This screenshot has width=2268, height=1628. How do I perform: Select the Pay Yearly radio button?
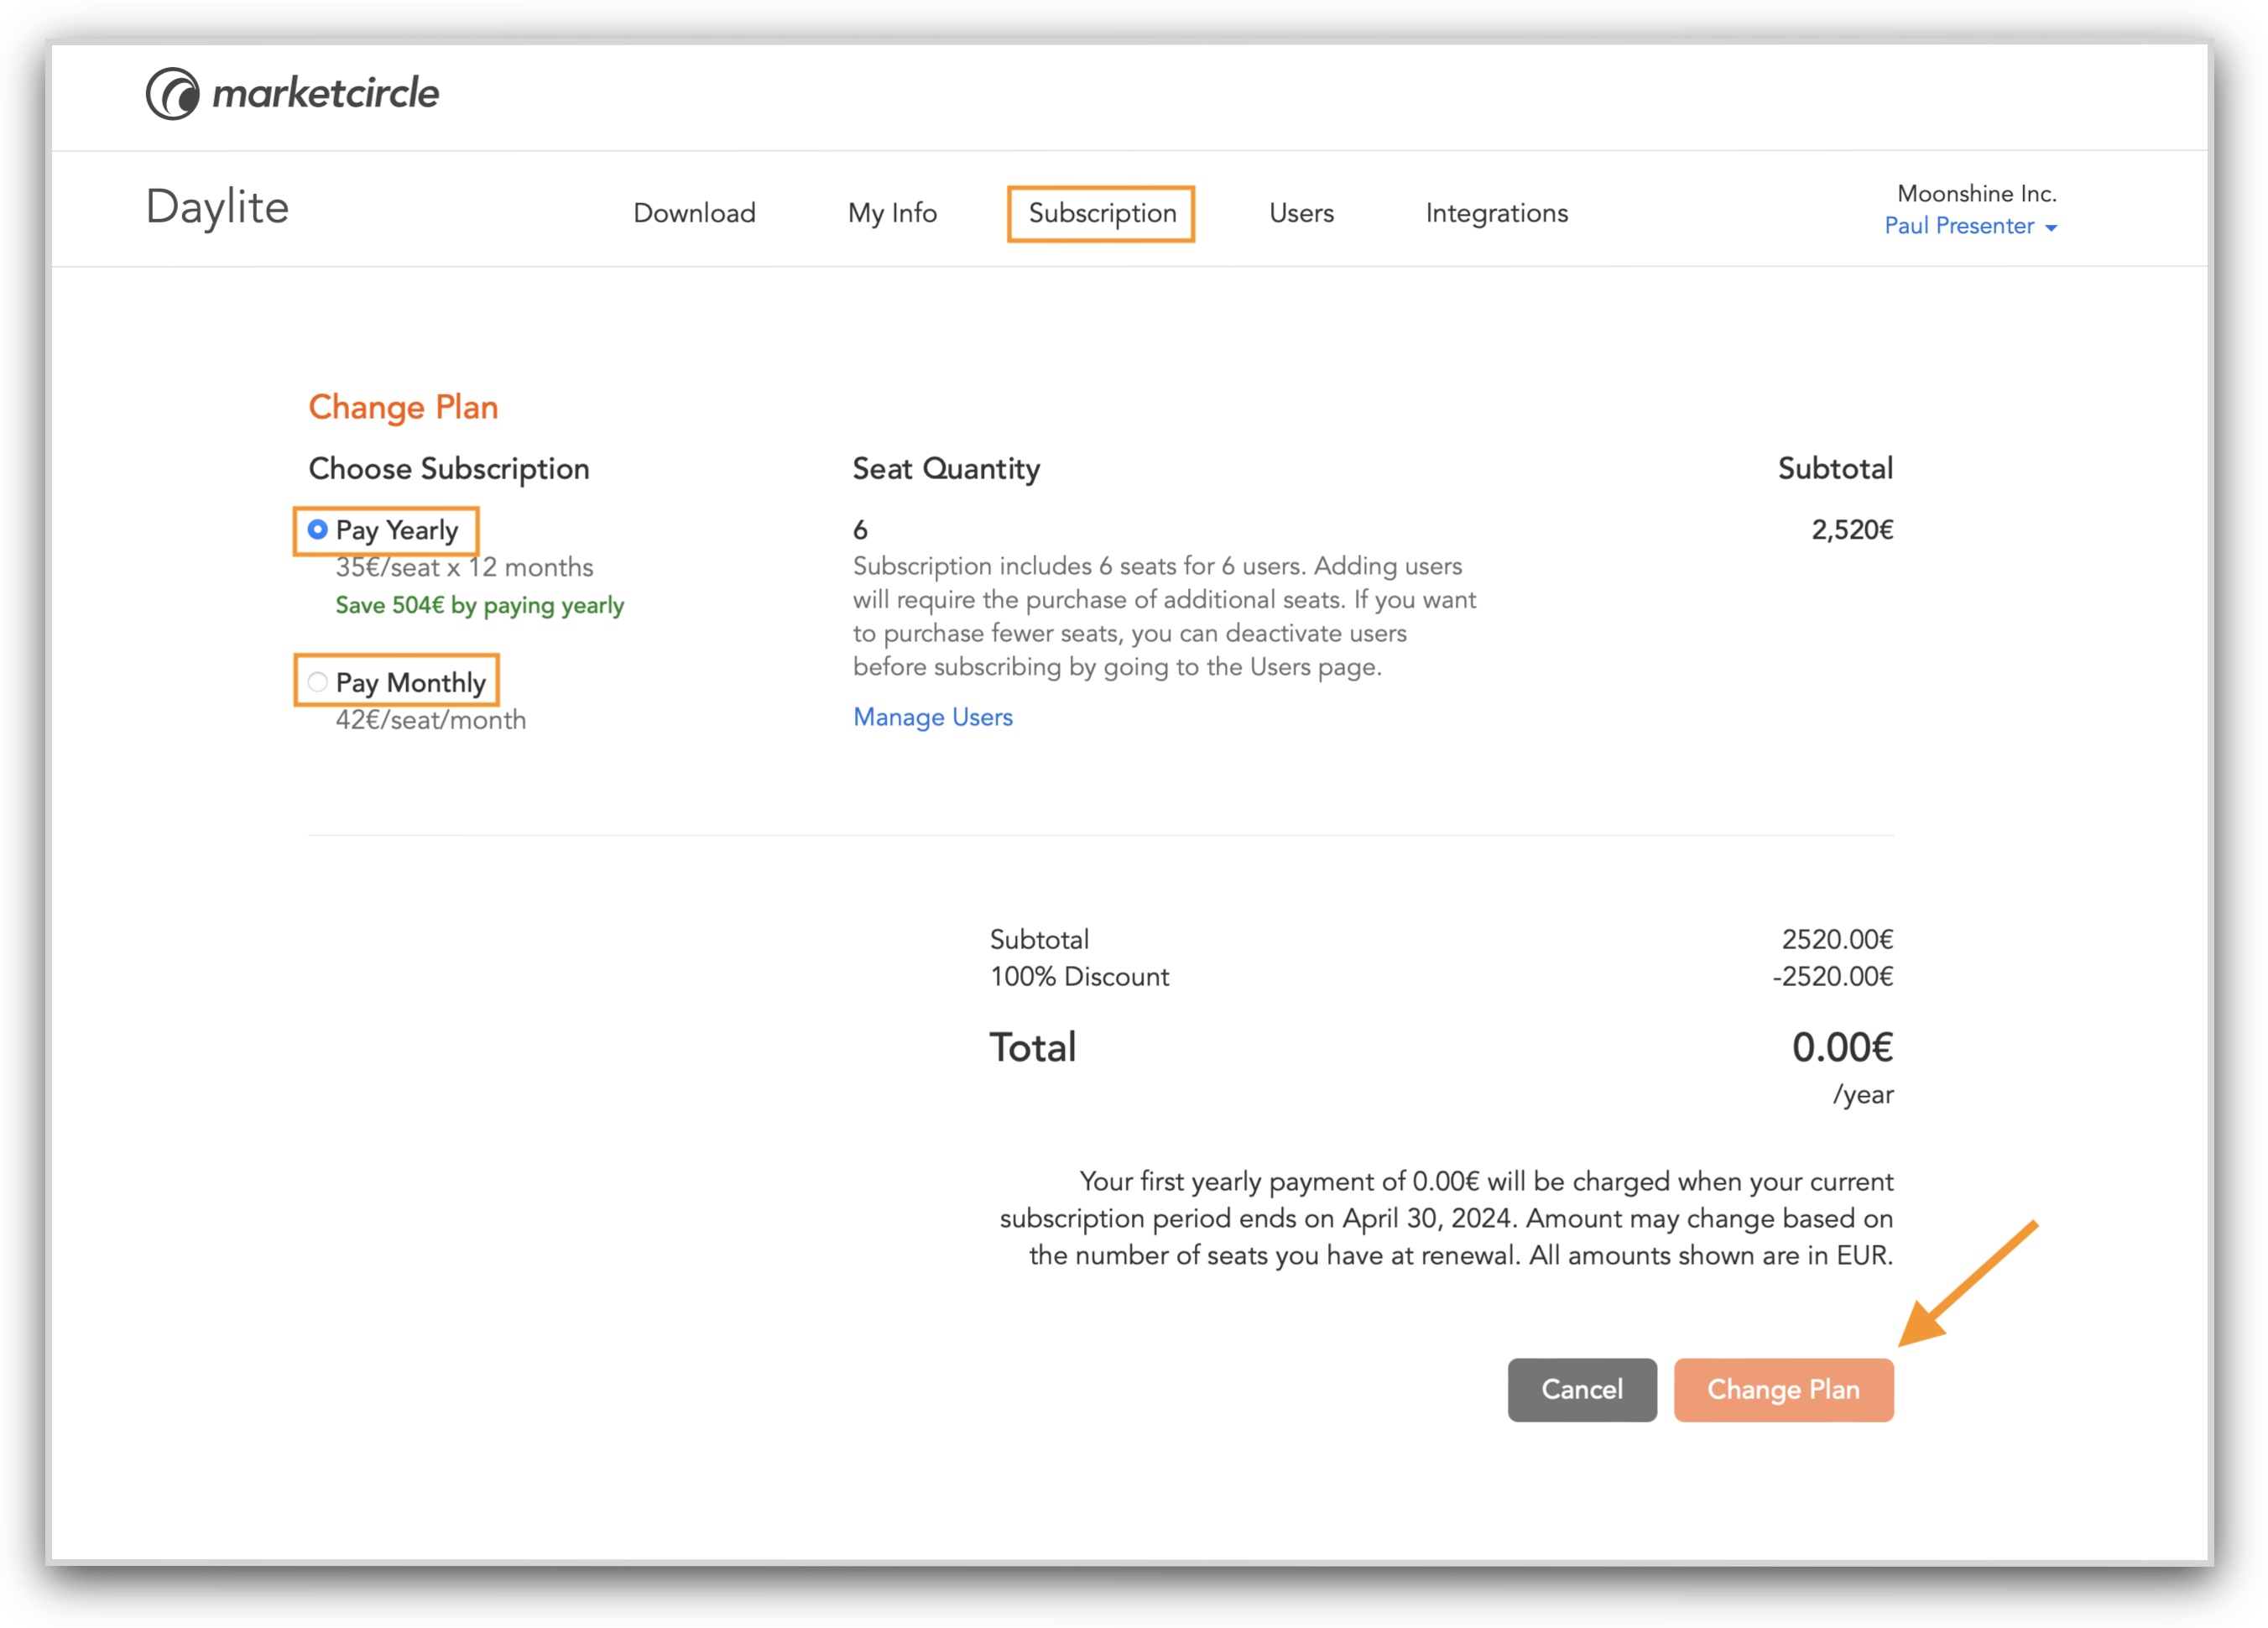[x=317, y=530]
